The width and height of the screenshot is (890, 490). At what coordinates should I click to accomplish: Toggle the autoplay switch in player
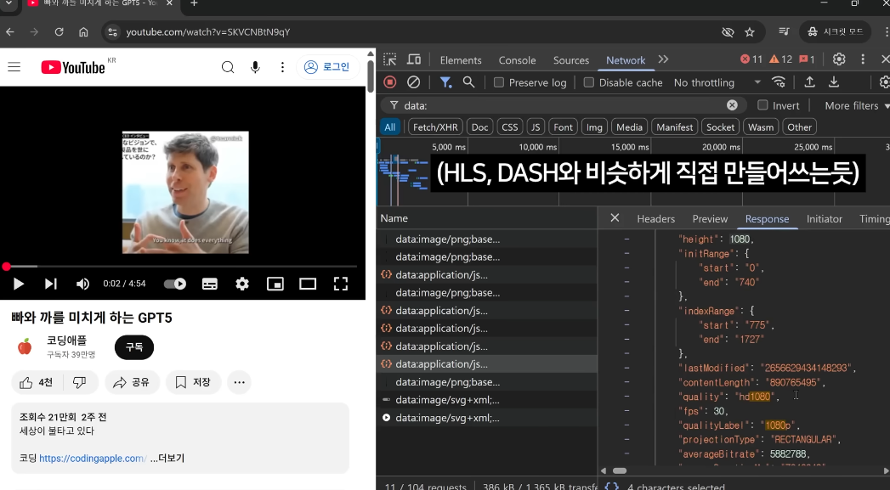pyautogui.click(x=175, y=284)
